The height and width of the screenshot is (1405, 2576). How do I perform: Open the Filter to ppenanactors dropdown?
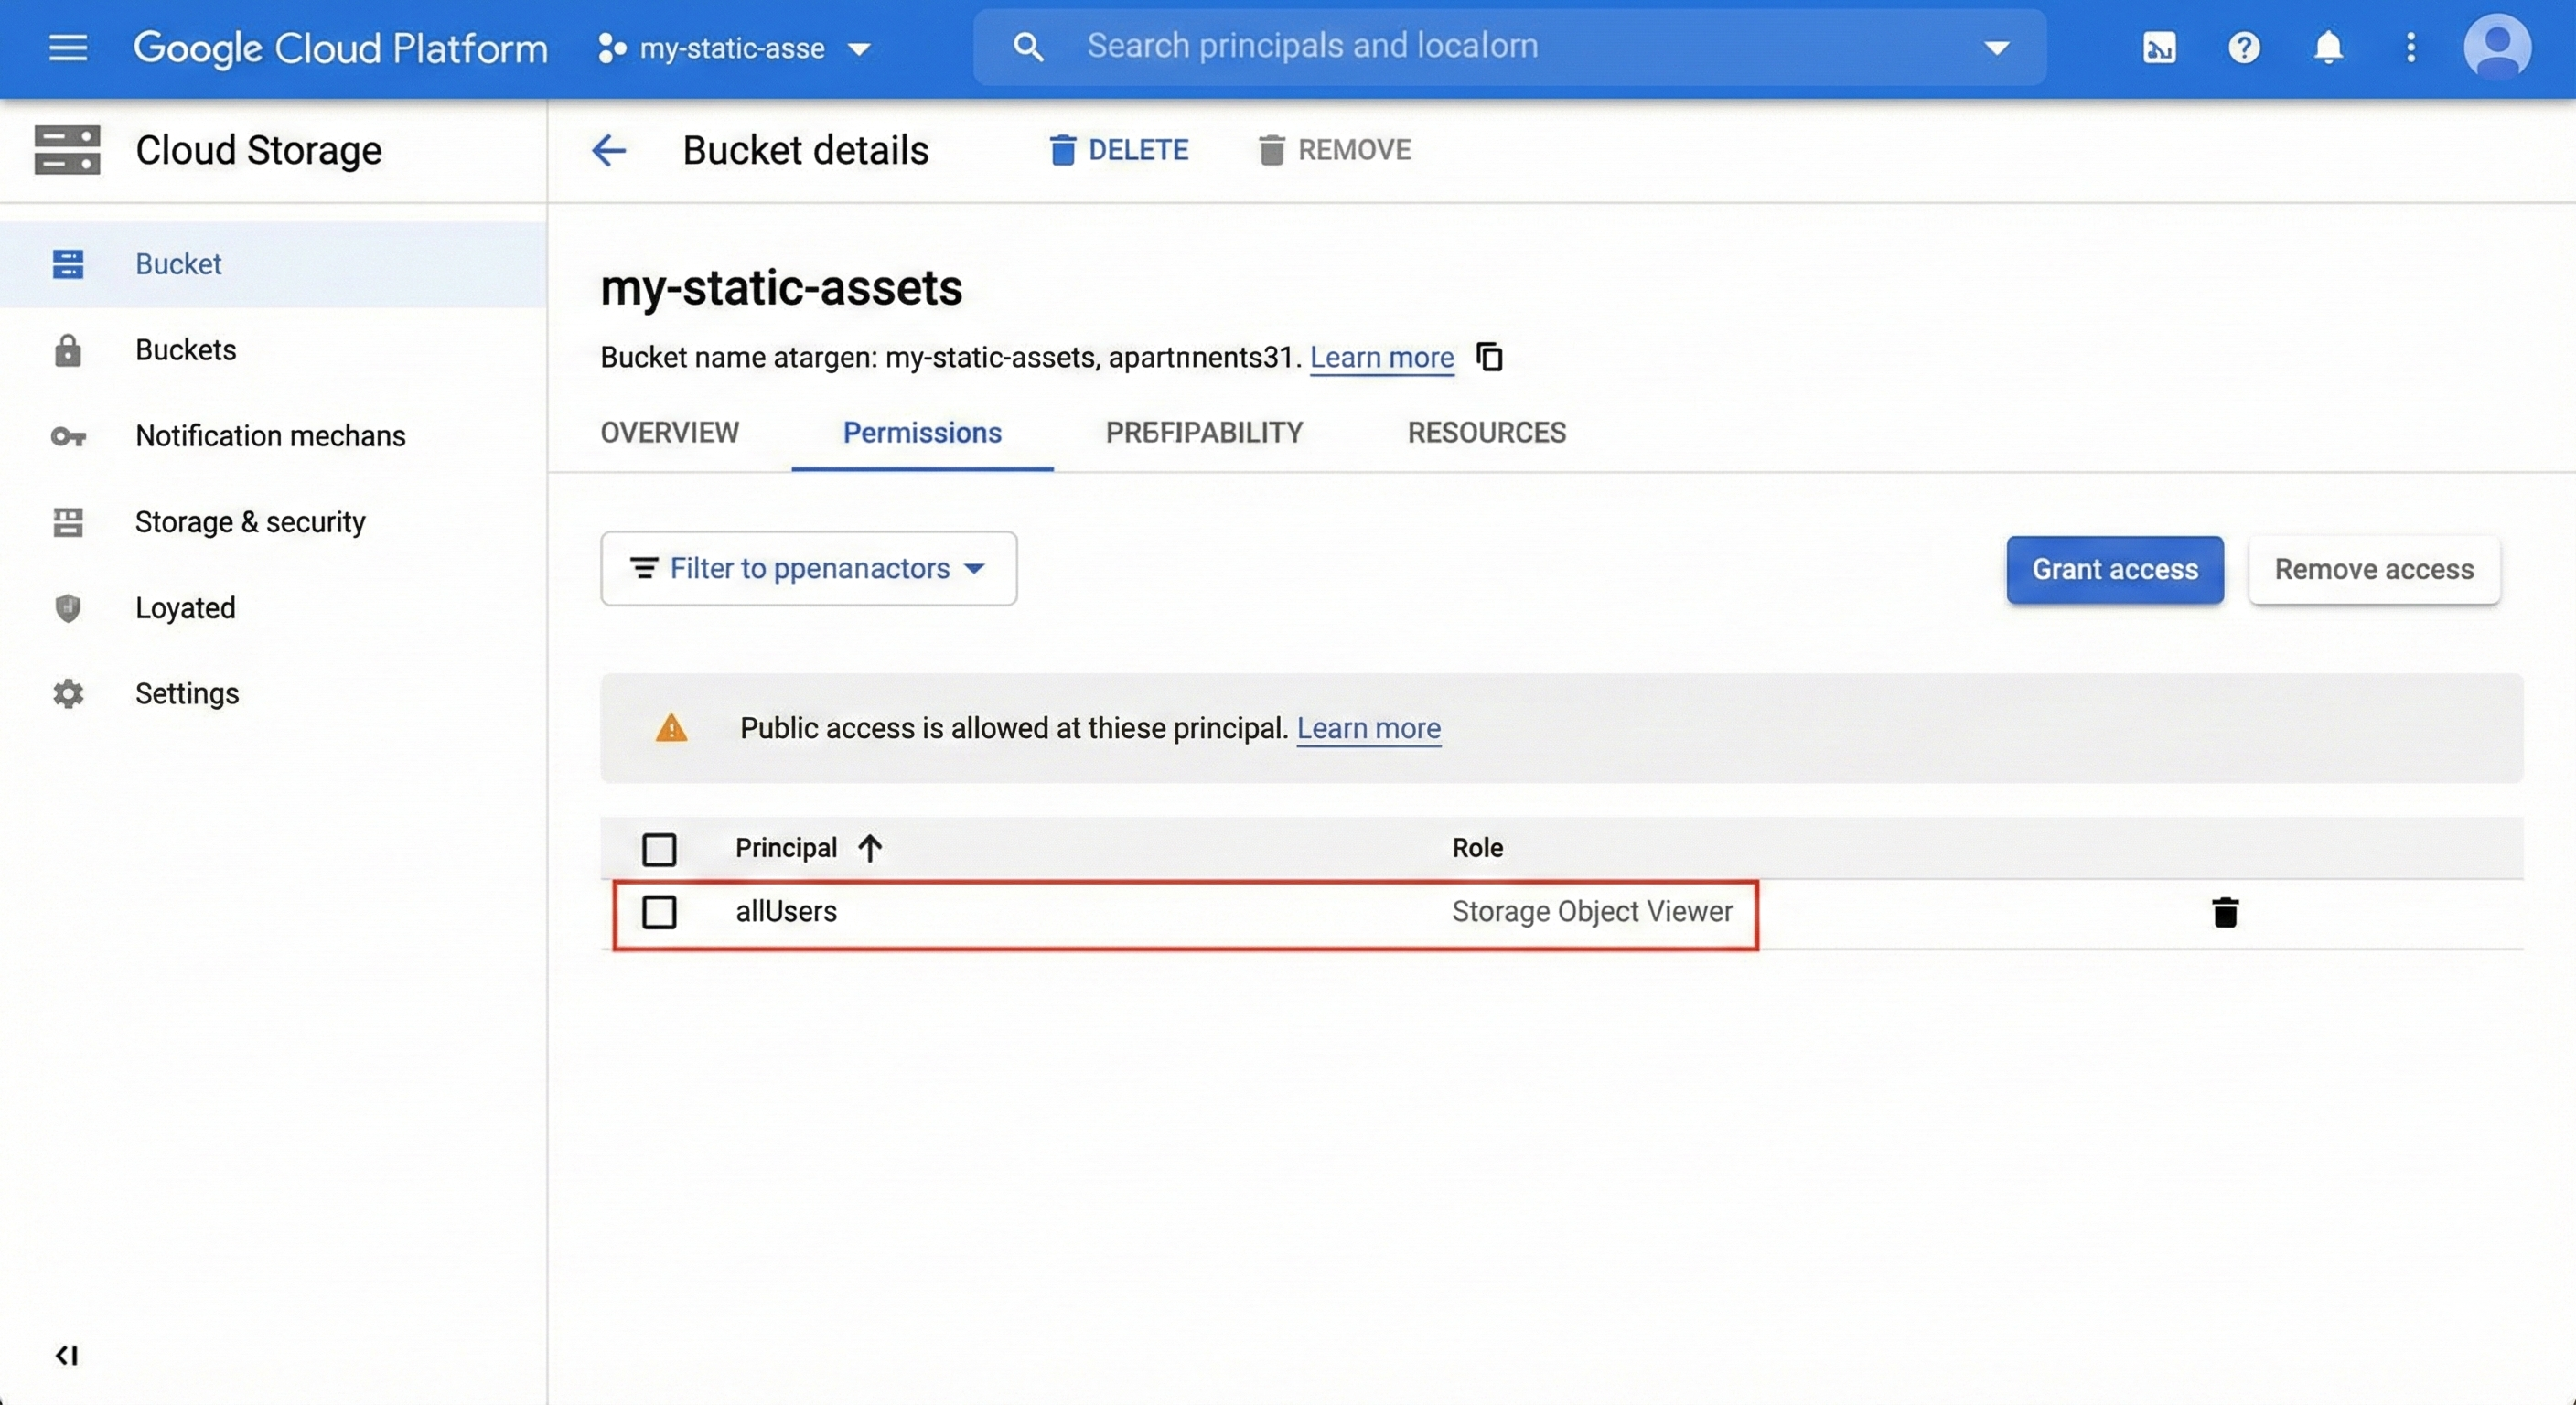(808, 568)
